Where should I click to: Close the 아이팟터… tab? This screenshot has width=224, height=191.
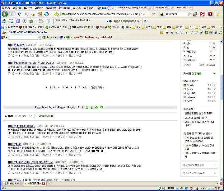click(44, 184)
